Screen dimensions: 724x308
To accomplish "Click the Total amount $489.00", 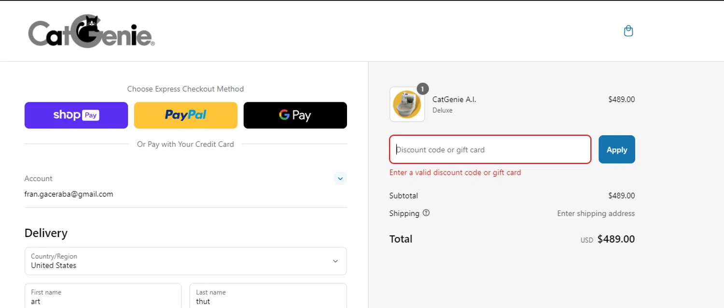I will [x=615, y=239].
